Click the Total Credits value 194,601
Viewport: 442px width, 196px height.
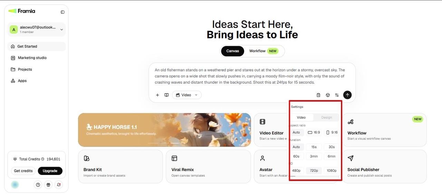54,159
